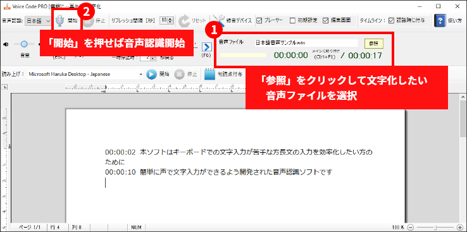Screen dimensions: 467x232
Task: Start read-aloud with the blue play 開始 button
Action: (158, 75)
